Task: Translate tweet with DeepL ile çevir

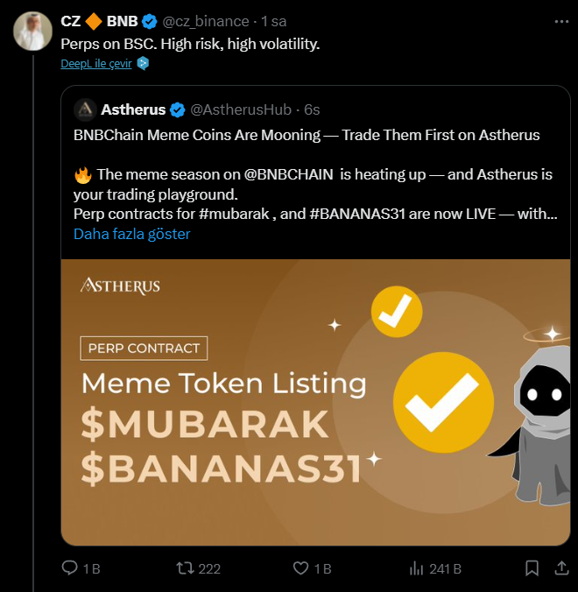Action: pyautogui.click(x=96, y=64)
